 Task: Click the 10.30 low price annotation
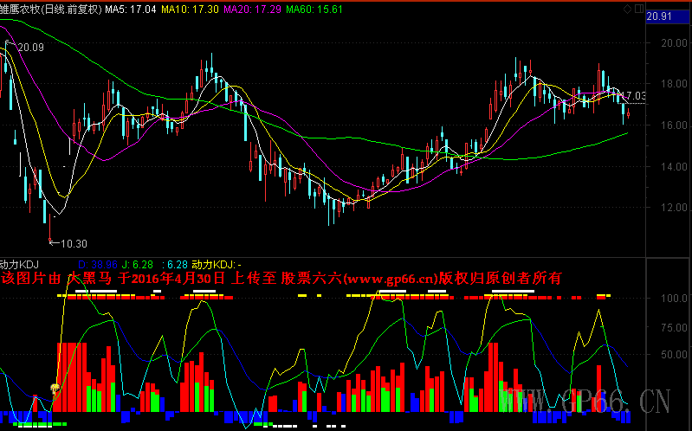coord(73,244)
